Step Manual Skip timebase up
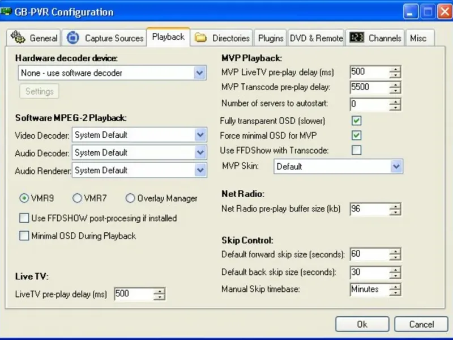The width and height of the screenshot is (453, 340). 395,287
